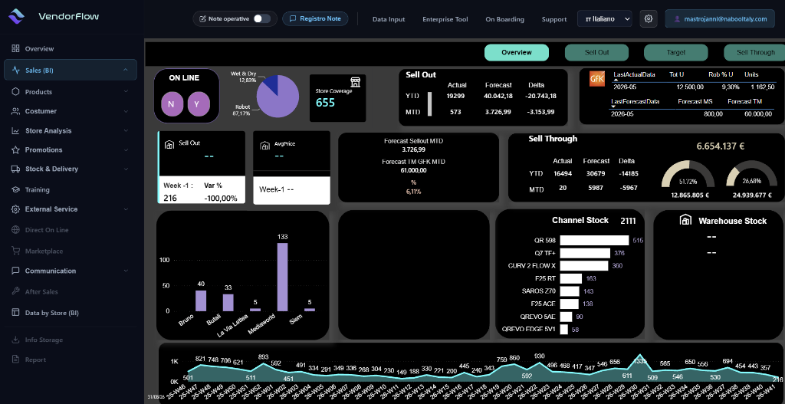Open the Enterprise Tool menu
This screenshot has width=785, height=404.
[445, 19]
